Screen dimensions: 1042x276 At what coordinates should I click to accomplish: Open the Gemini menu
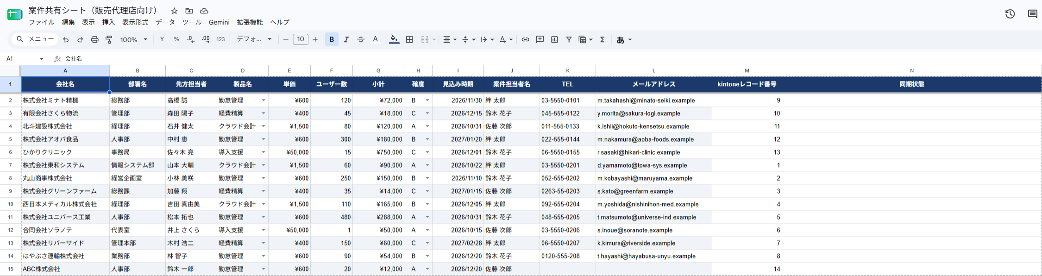click(x=219, y=22)
